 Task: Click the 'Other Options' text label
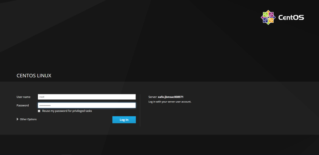(x=28, y=119)
